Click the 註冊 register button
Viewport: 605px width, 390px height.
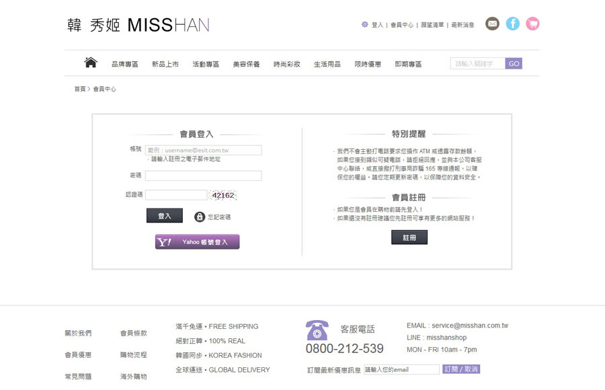pyautogui.click(x=409, y=237)
